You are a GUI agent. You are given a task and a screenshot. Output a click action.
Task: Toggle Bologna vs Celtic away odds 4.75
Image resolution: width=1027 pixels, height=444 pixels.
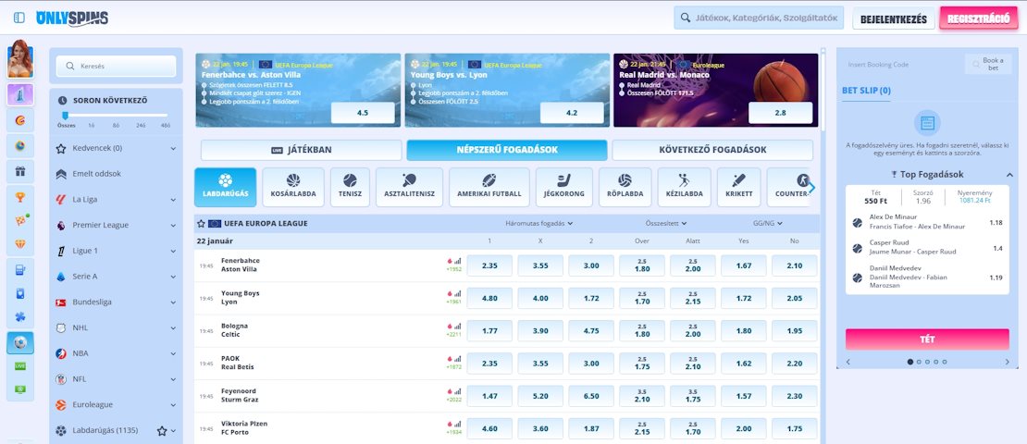(591, 331)
